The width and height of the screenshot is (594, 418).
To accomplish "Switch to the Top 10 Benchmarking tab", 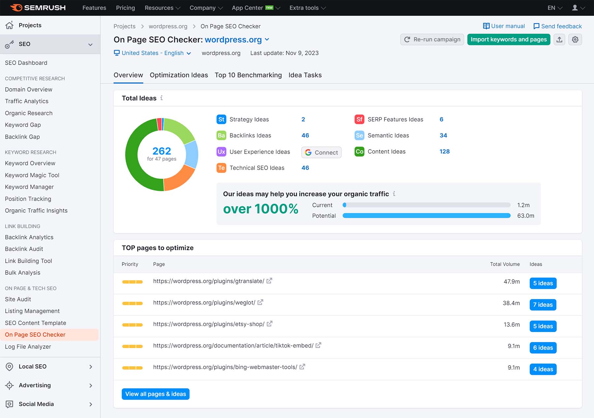I will tap(248, 75).
